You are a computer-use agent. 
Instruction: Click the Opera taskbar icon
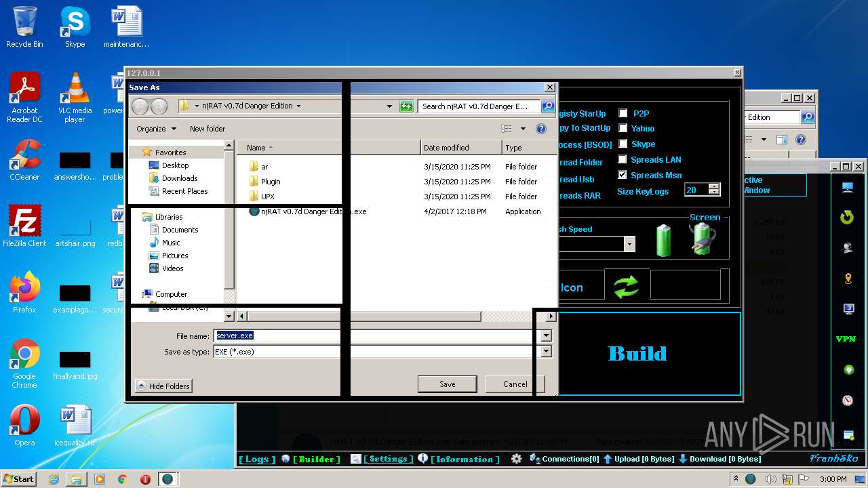(145, 479)
